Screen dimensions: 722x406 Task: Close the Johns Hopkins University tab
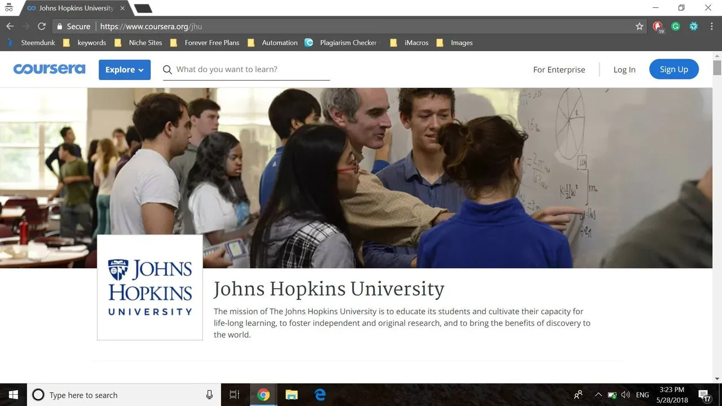coord(122,8)
